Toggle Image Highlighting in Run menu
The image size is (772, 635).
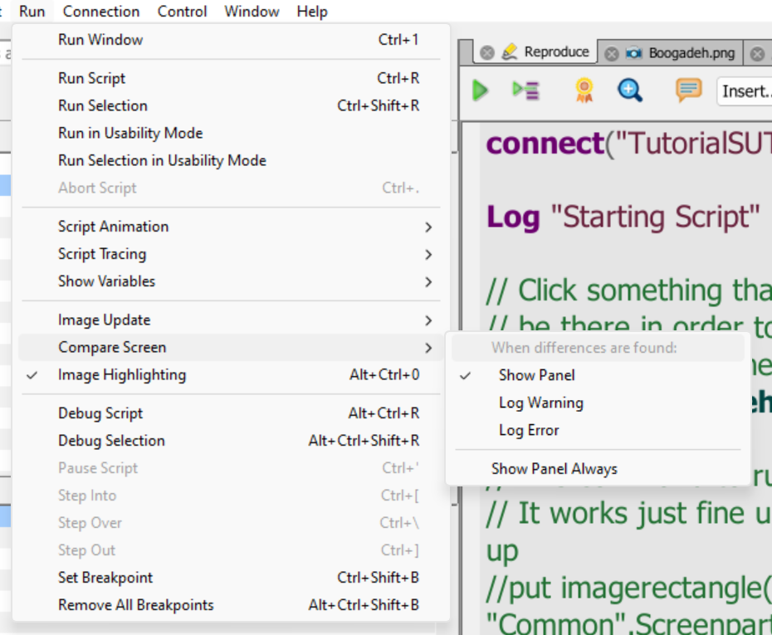pyautogui.click(x=122, y=375)
